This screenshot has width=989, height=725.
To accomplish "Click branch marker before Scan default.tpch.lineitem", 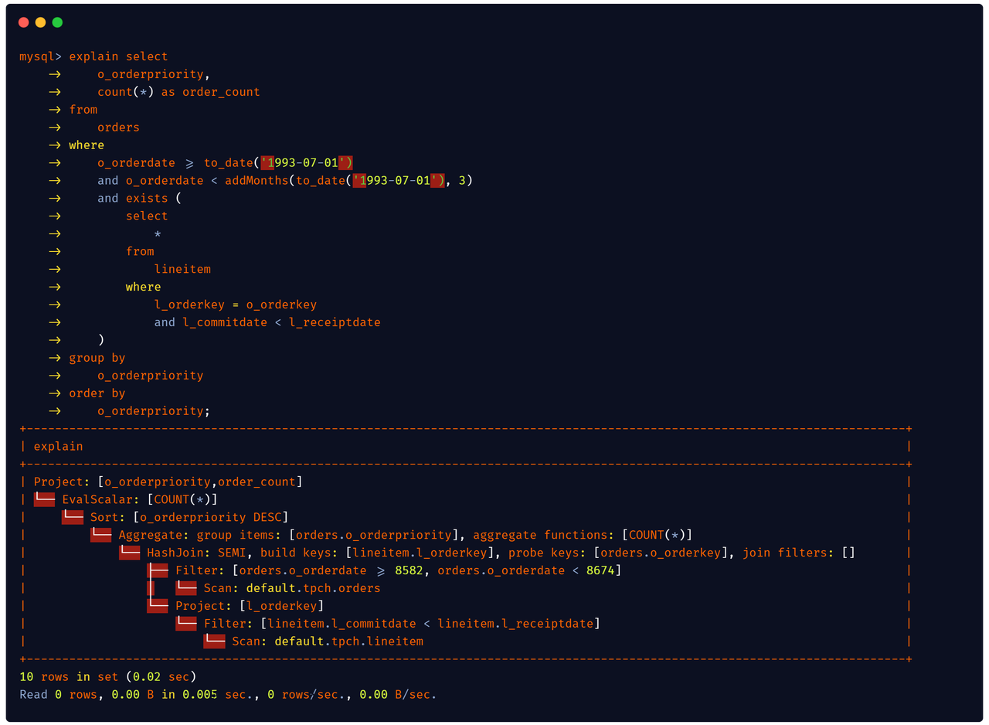I will coord(215,642).
